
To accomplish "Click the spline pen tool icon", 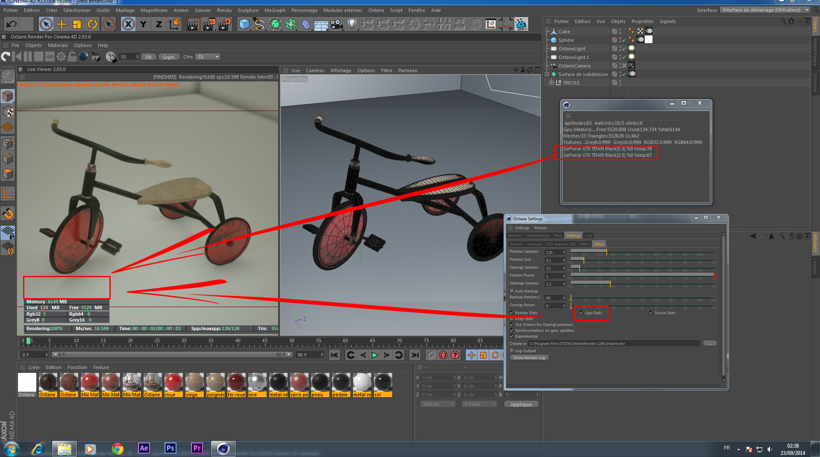I will (259, 24).
